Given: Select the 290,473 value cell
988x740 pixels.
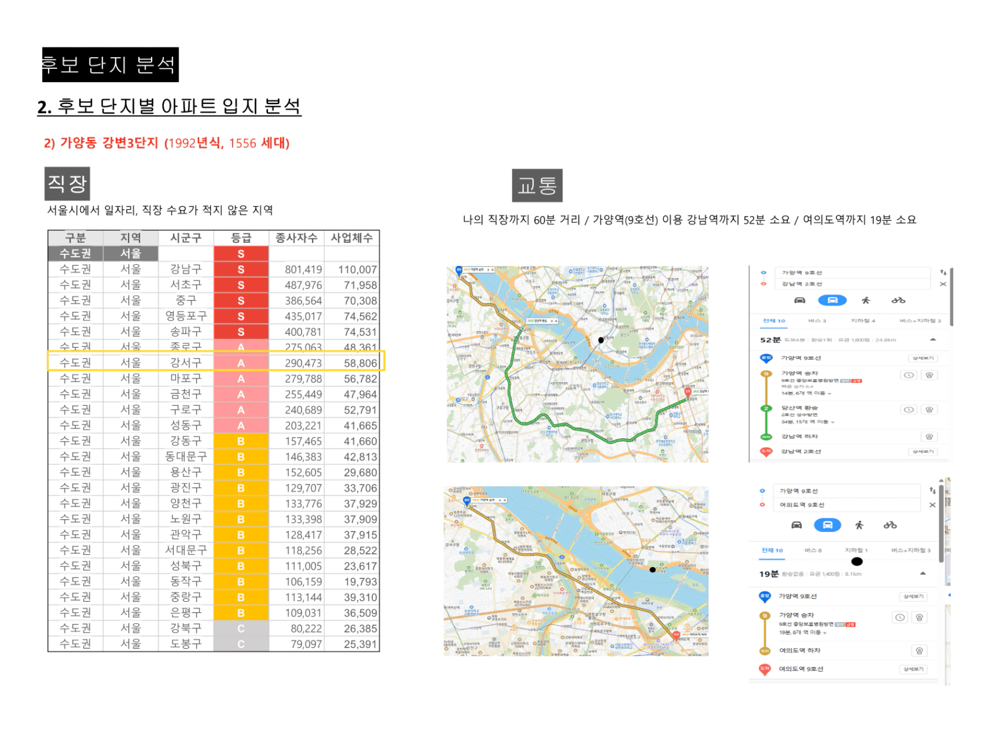Looking at the screenshot, I should point(296,363).
